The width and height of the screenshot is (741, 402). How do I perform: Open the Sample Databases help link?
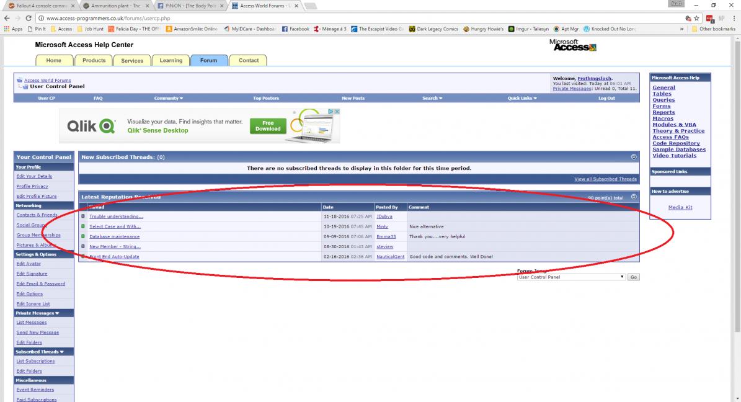678,150
